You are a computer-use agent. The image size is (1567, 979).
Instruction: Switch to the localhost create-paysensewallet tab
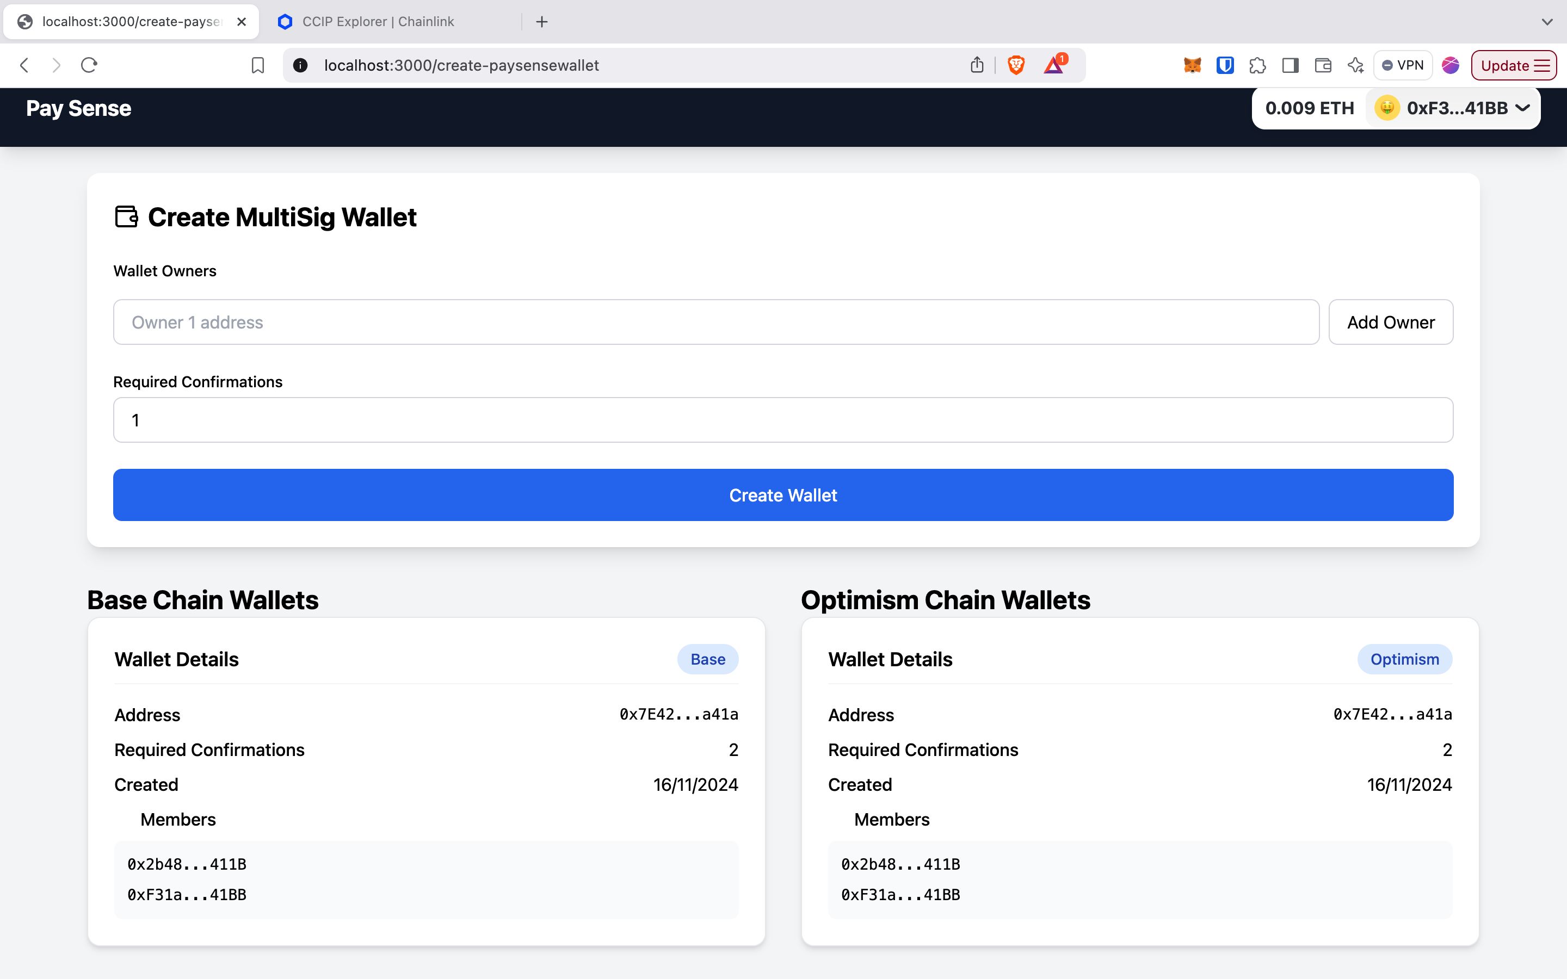[131, 21]
